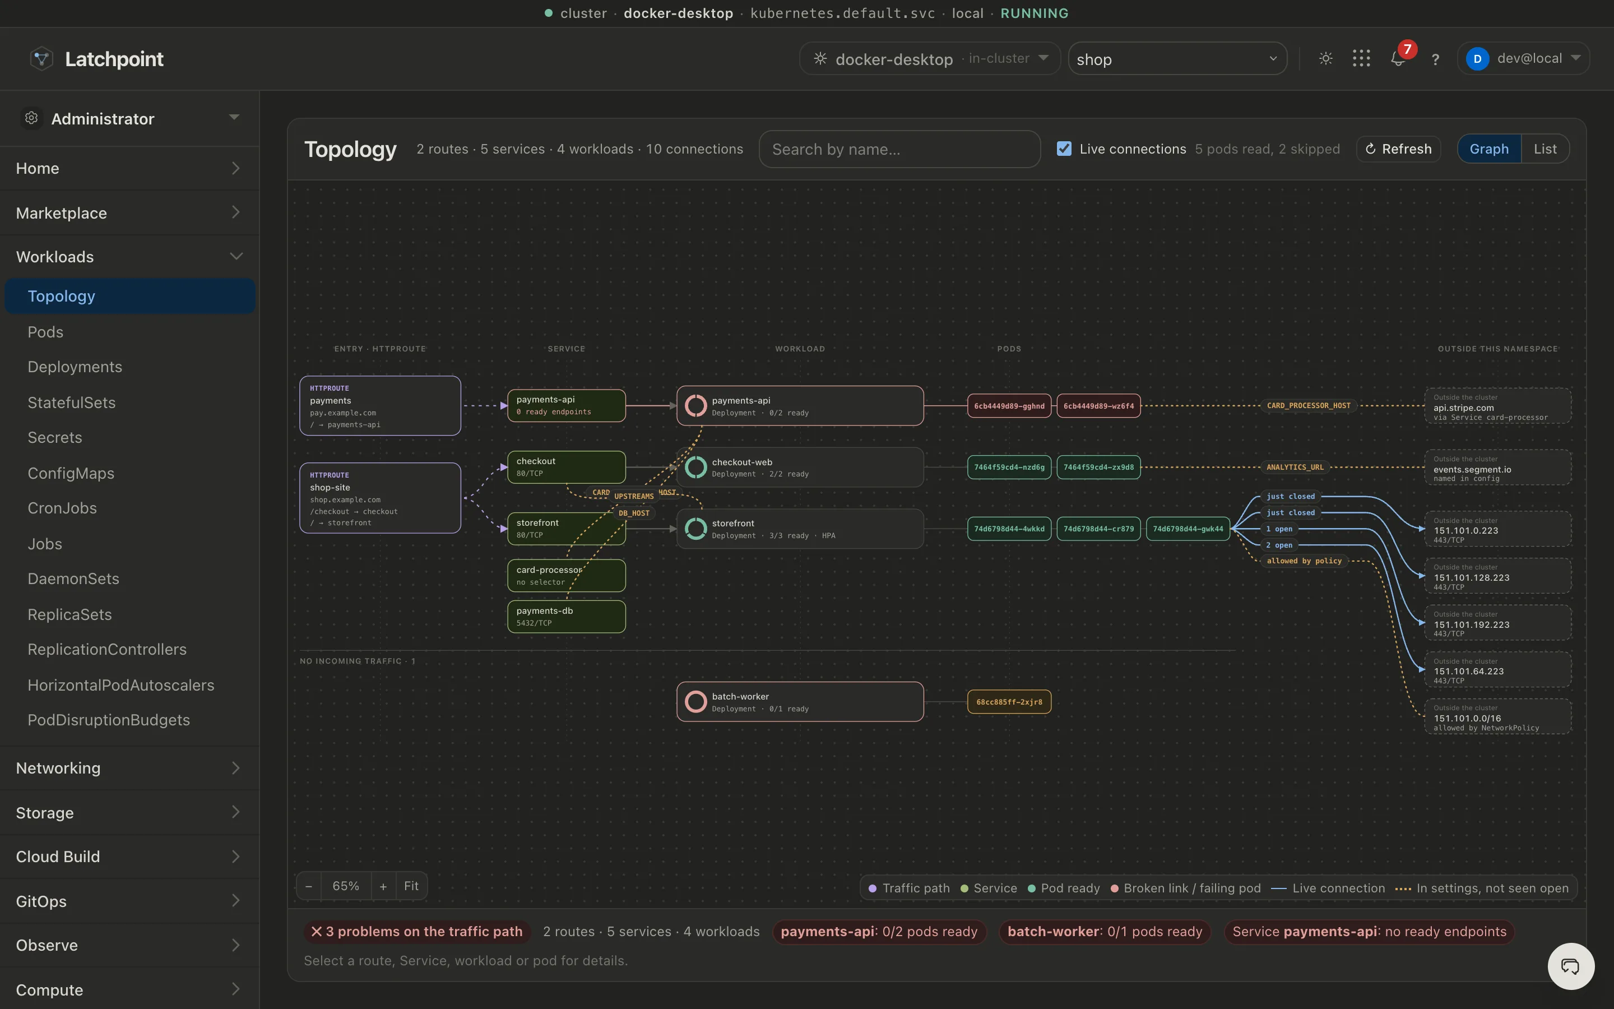Click the Refresh button

[x=1399, y=149]
